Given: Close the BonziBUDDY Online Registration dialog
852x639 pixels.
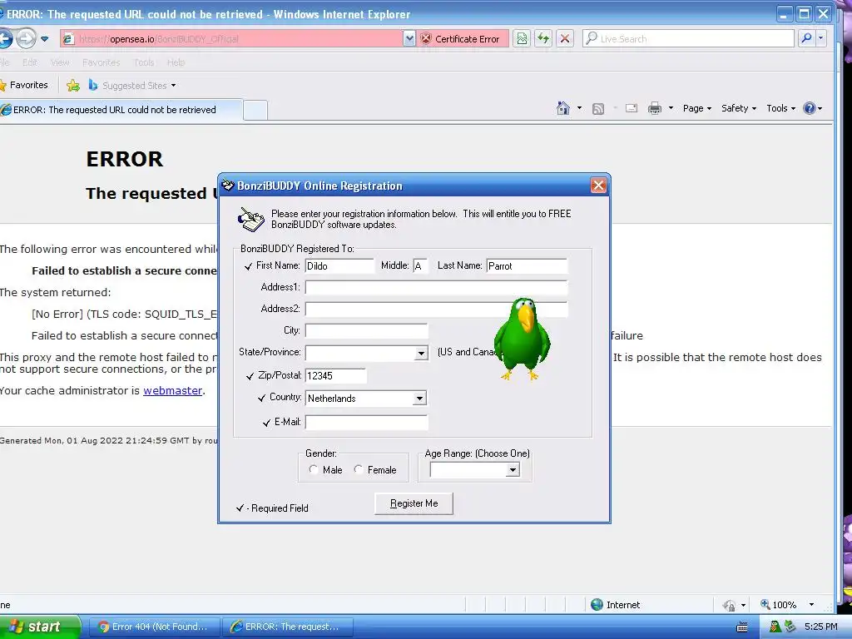Looking at the screenshot, I should (598, 186).
